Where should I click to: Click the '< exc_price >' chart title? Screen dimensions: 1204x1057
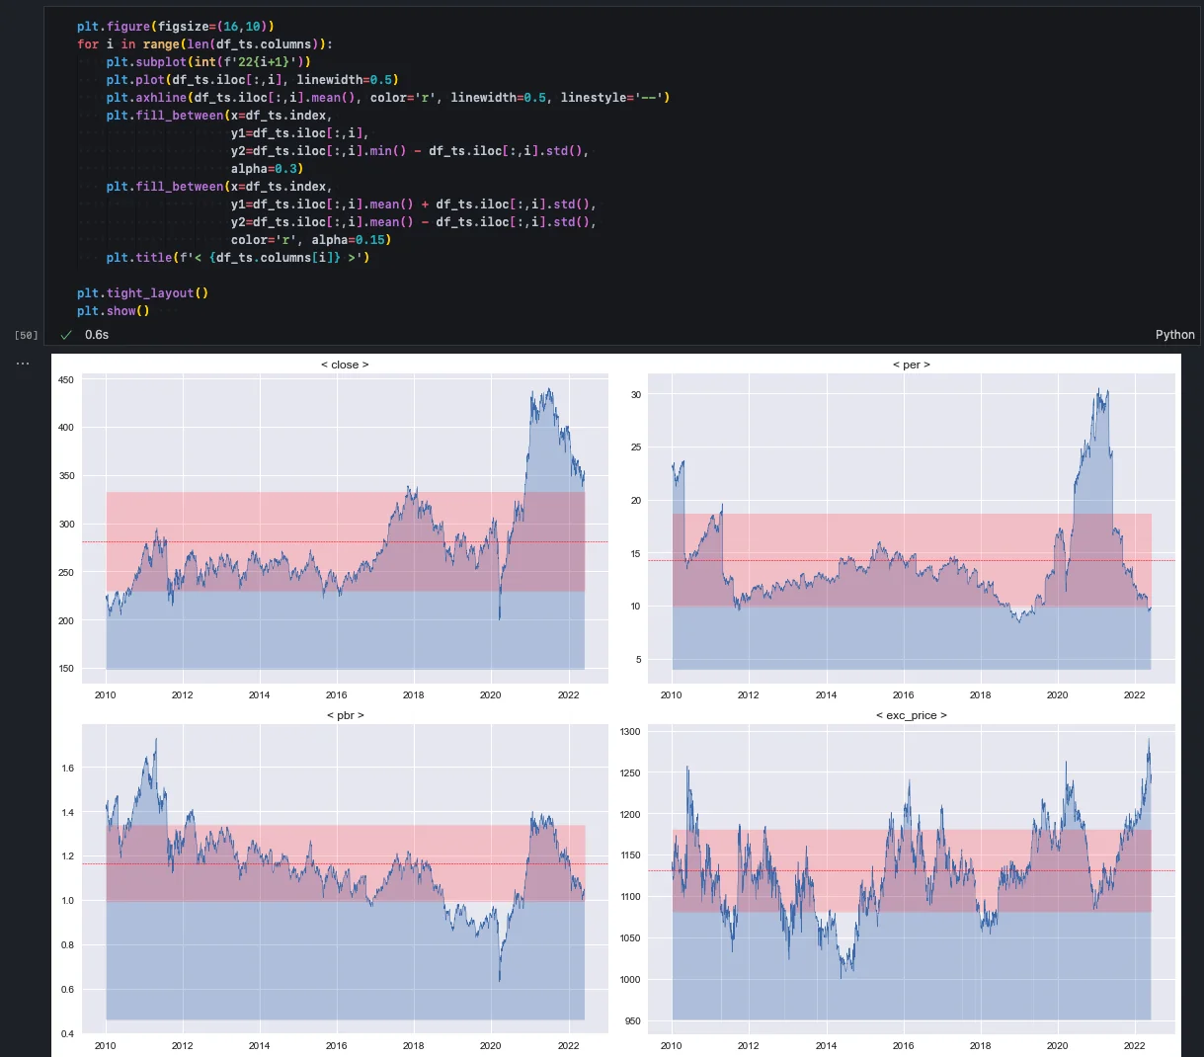(911, 715)
